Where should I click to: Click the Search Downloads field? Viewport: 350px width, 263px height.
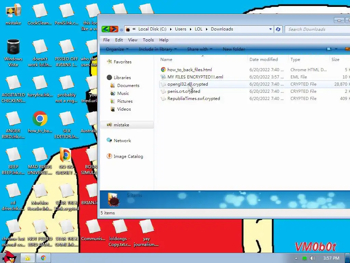point(318,29)
